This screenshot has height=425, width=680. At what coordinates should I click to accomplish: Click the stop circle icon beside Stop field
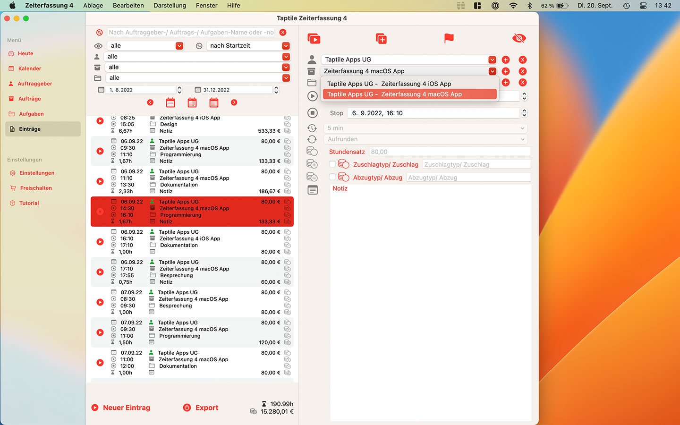pyautogui.click(x=312, y=113)
